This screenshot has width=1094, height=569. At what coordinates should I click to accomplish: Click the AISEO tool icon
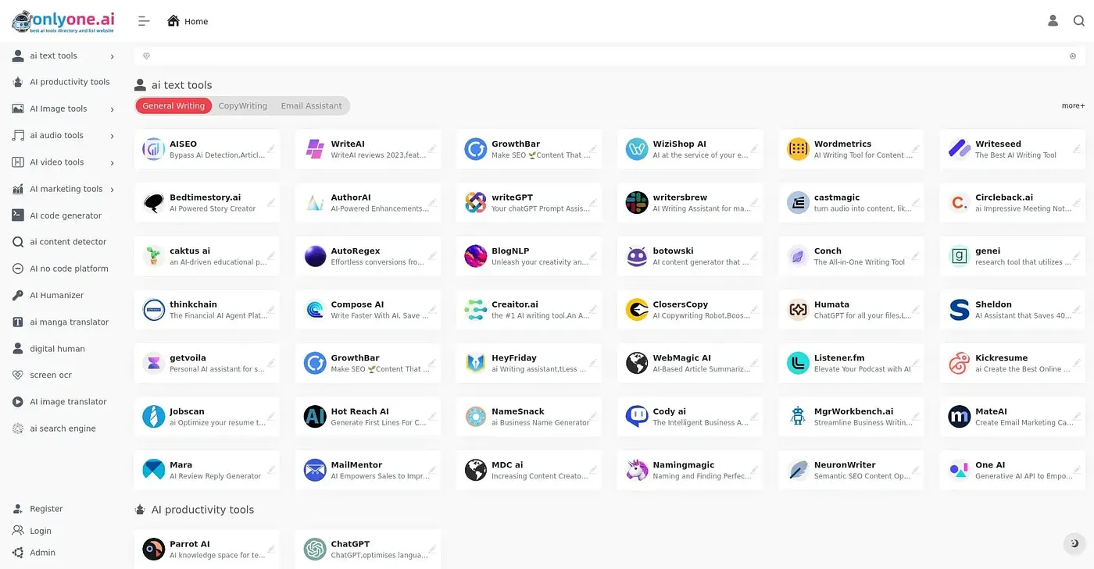click(x=154, y=149)
